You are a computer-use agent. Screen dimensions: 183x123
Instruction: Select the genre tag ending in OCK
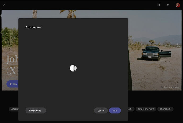tap(131, 109)
